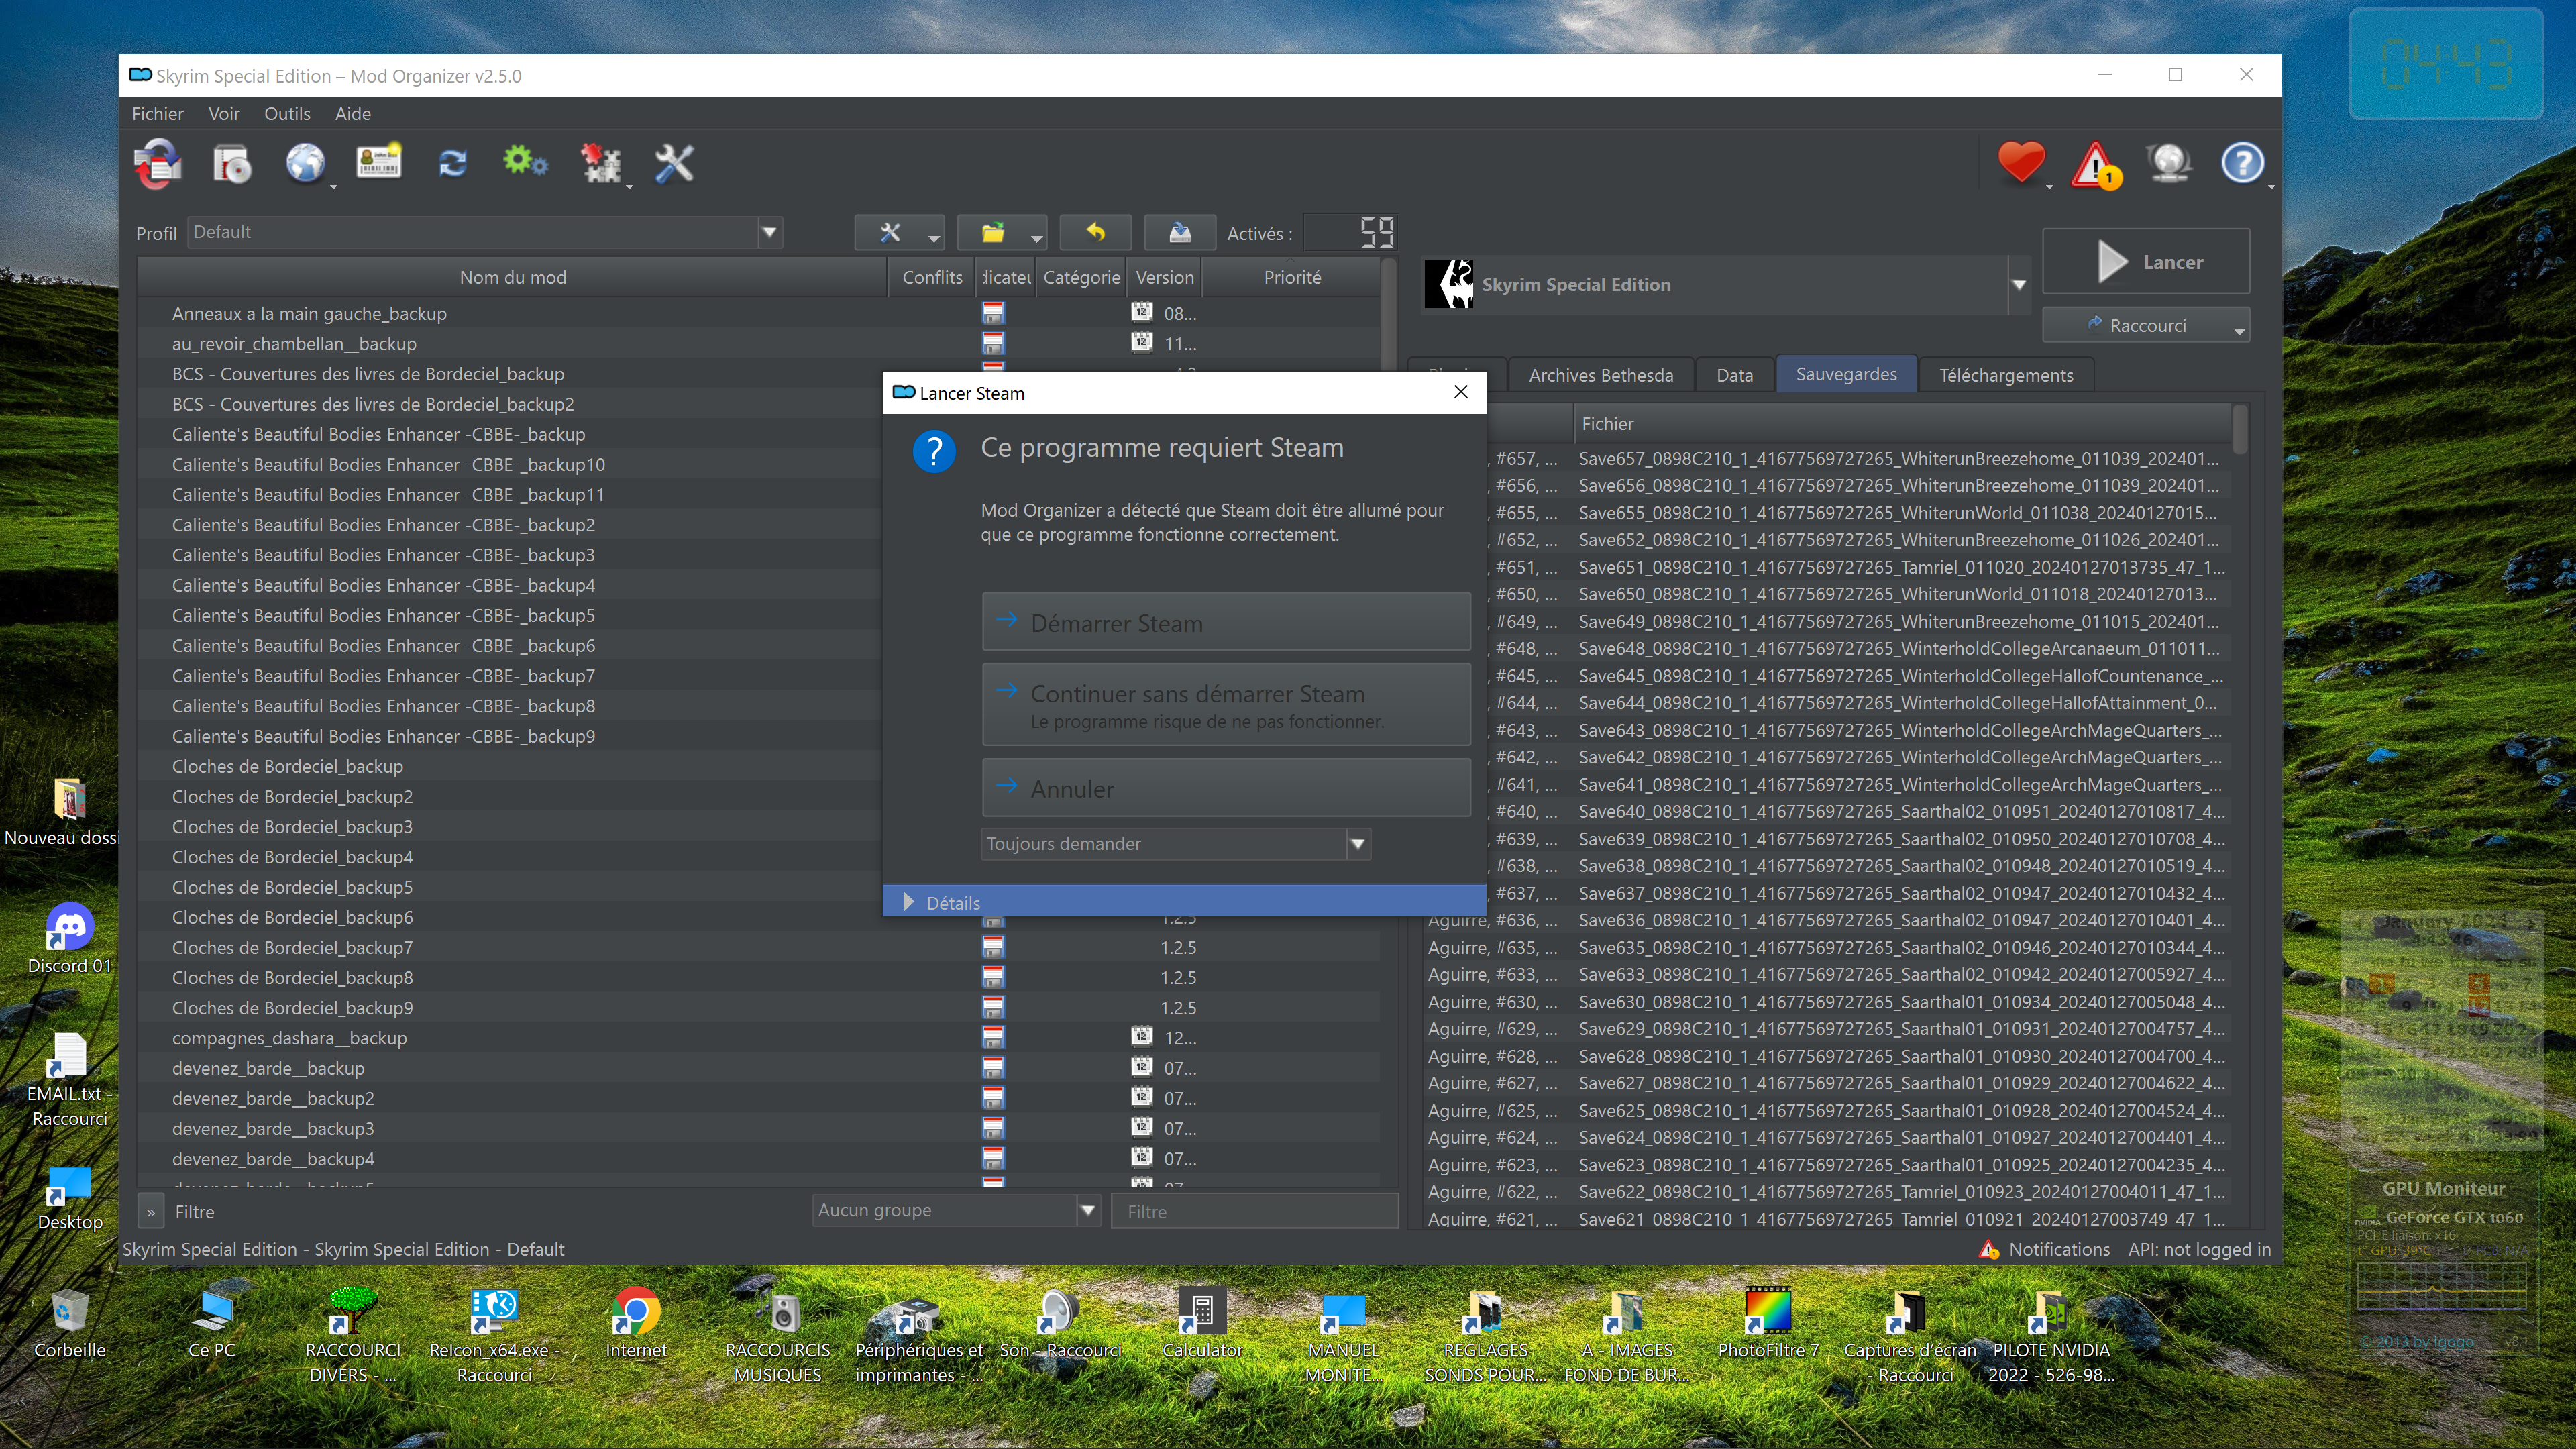Switch to the Archives Bethesda tab
This screenshot has width=2576, height=1449.
click(x=1600, y=375)
